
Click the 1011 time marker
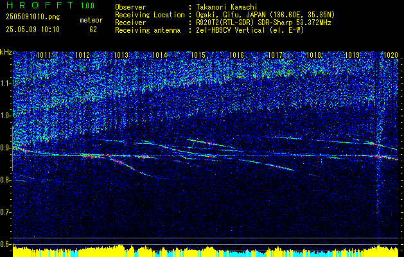(44, 55)
